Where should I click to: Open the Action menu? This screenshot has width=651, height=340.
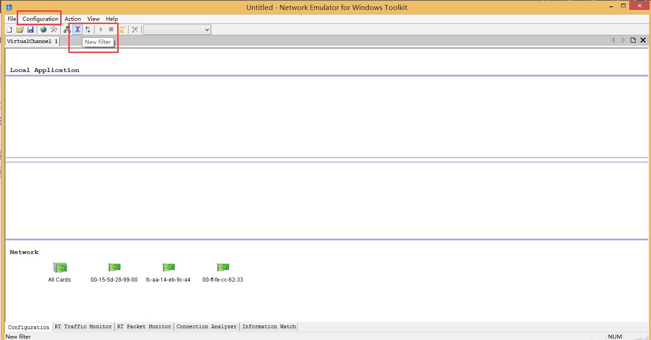coord(73,19)
